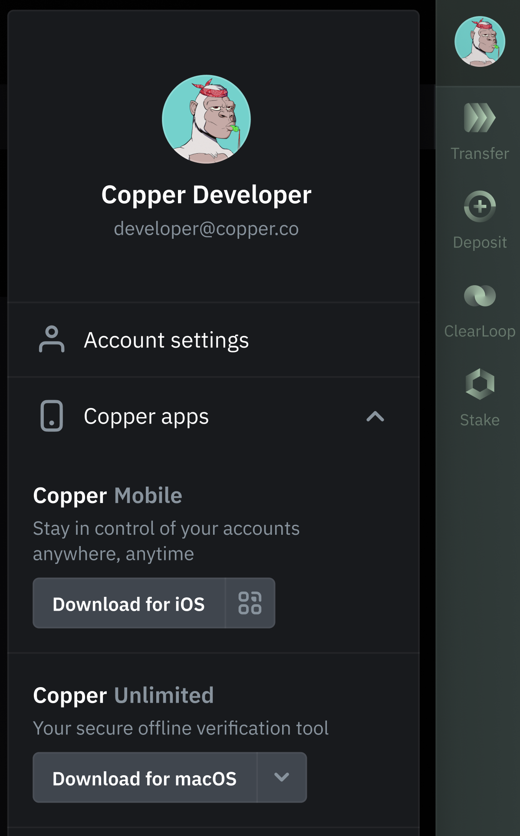Viewport: 520px width, 836px height.
Task: Click the ClearLoop label in the sidebar
Action: pyautogui.click(x=480, y=331)
